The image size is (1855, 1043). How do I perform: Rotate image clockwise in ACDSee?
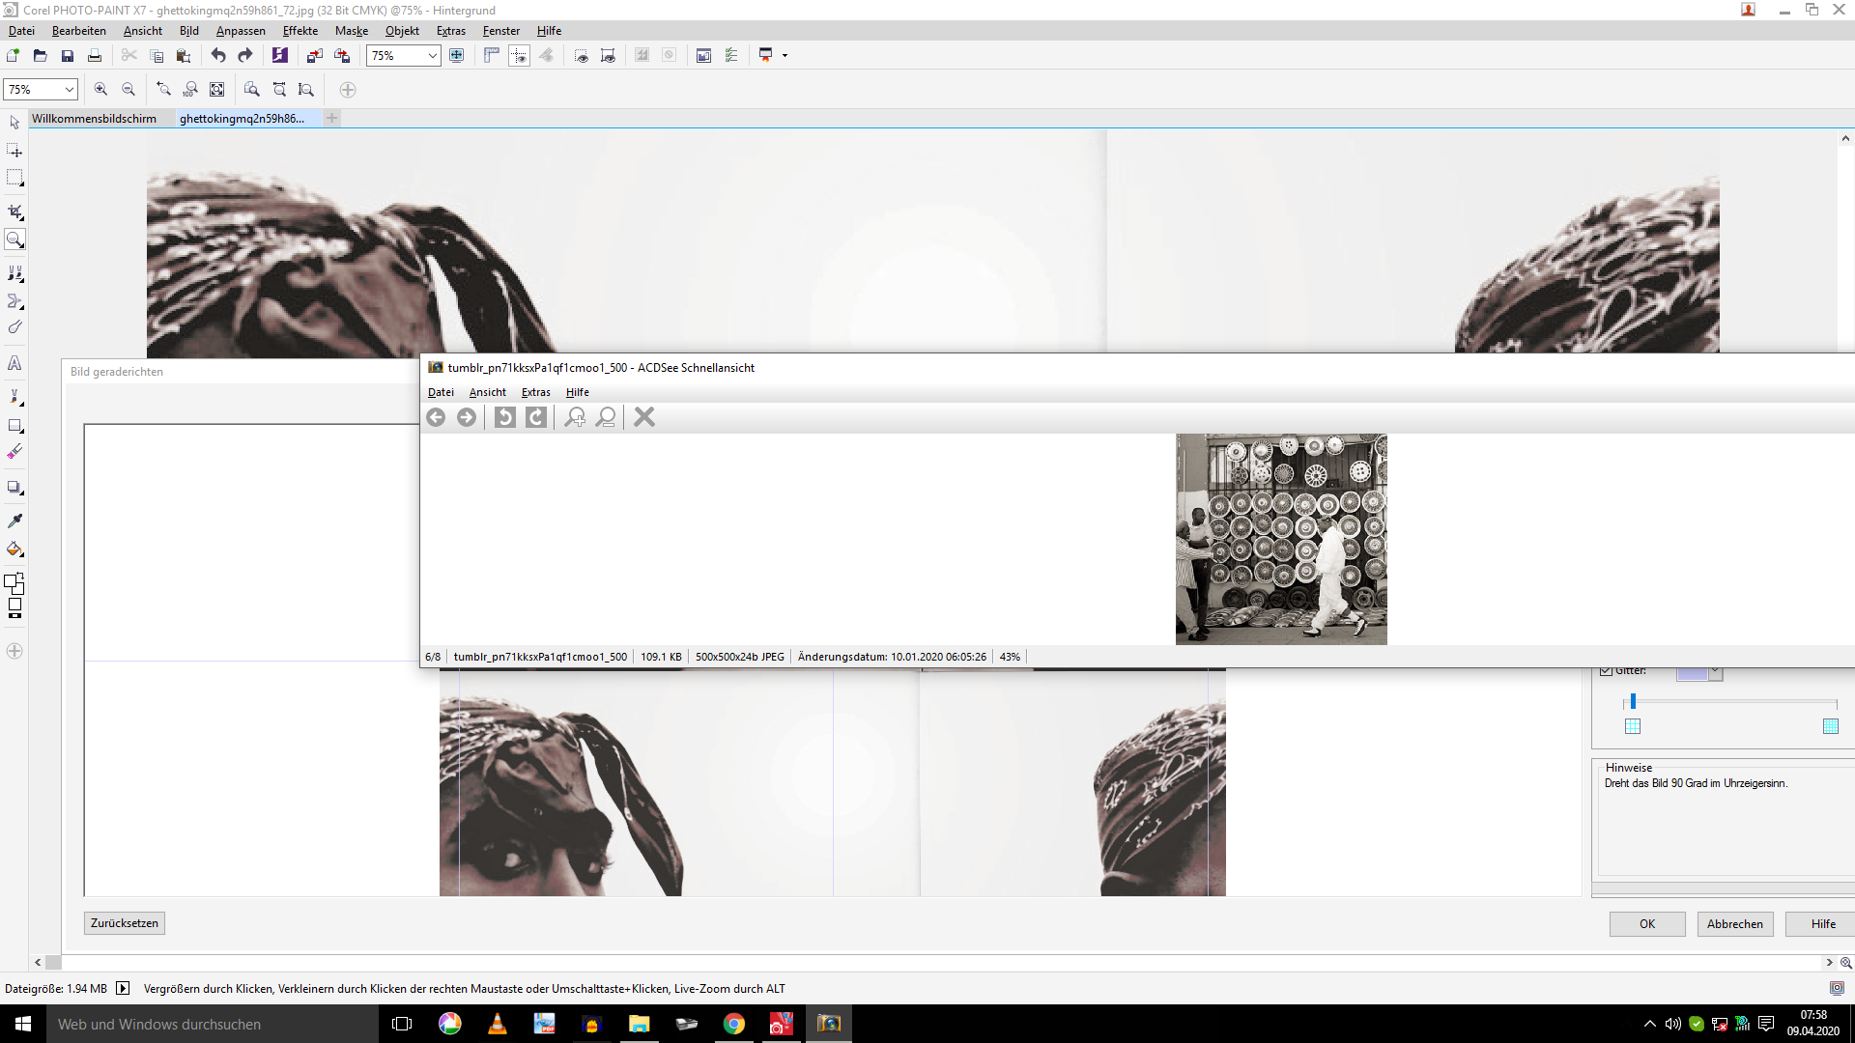point(536,417)
